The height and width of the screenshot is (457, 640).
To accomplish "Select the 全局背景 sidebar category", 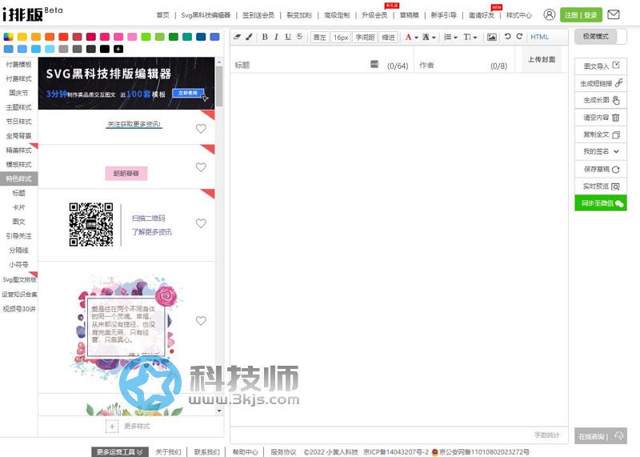I will point(18,135).
